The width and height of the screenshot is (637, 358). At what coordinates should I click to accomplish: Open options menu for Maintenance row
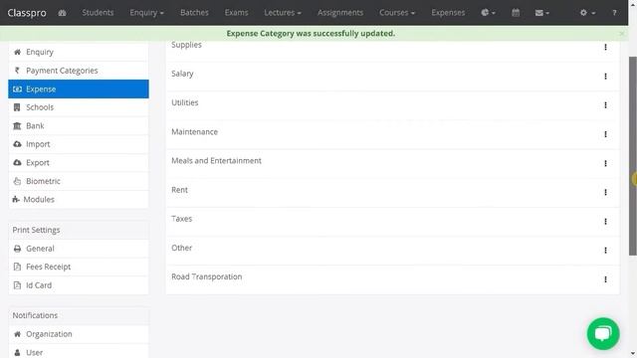coord(605,134)
